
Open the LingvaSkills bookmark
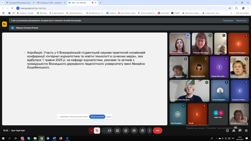164,13
